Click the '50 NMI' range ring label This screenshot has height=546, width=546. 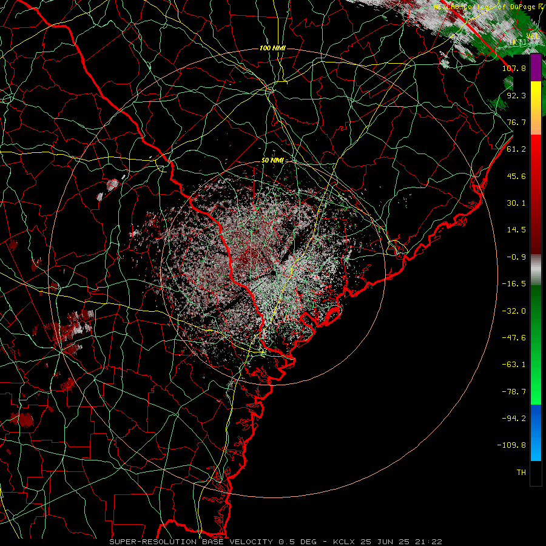(x=272, y=161)
